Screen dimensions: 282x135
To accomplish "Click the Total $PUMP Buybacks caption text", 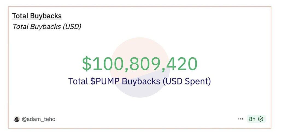I will tap(140, 81).
